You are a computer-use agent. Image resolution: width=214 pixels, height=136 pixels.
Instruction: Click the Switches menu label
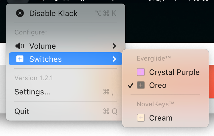click(45, 59)
